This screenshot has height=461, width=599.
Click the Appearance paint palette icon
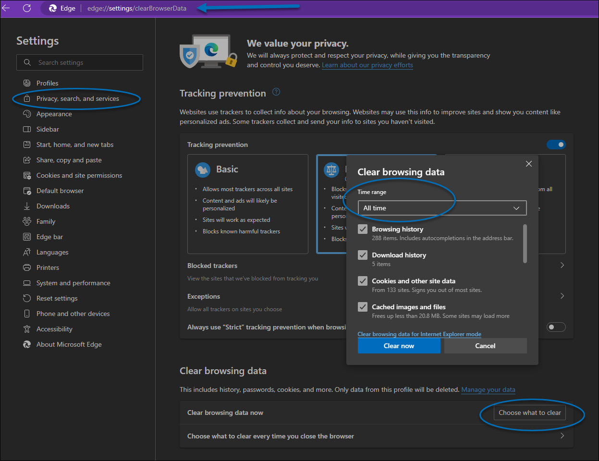[x=27, y=114]
